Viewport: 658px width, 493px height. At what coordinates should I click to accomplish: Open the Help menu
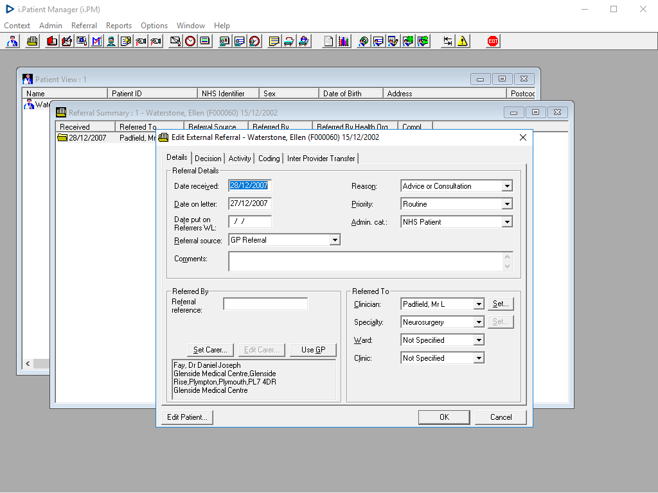[x=222, y=26]
